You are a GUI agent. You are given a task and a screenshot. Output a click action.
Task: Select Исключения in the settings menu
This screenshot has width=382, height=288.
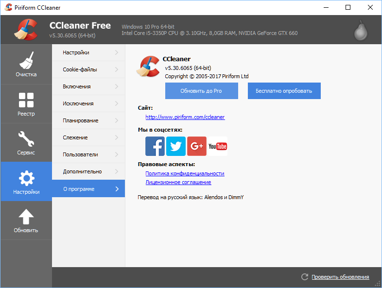(78, 103)
